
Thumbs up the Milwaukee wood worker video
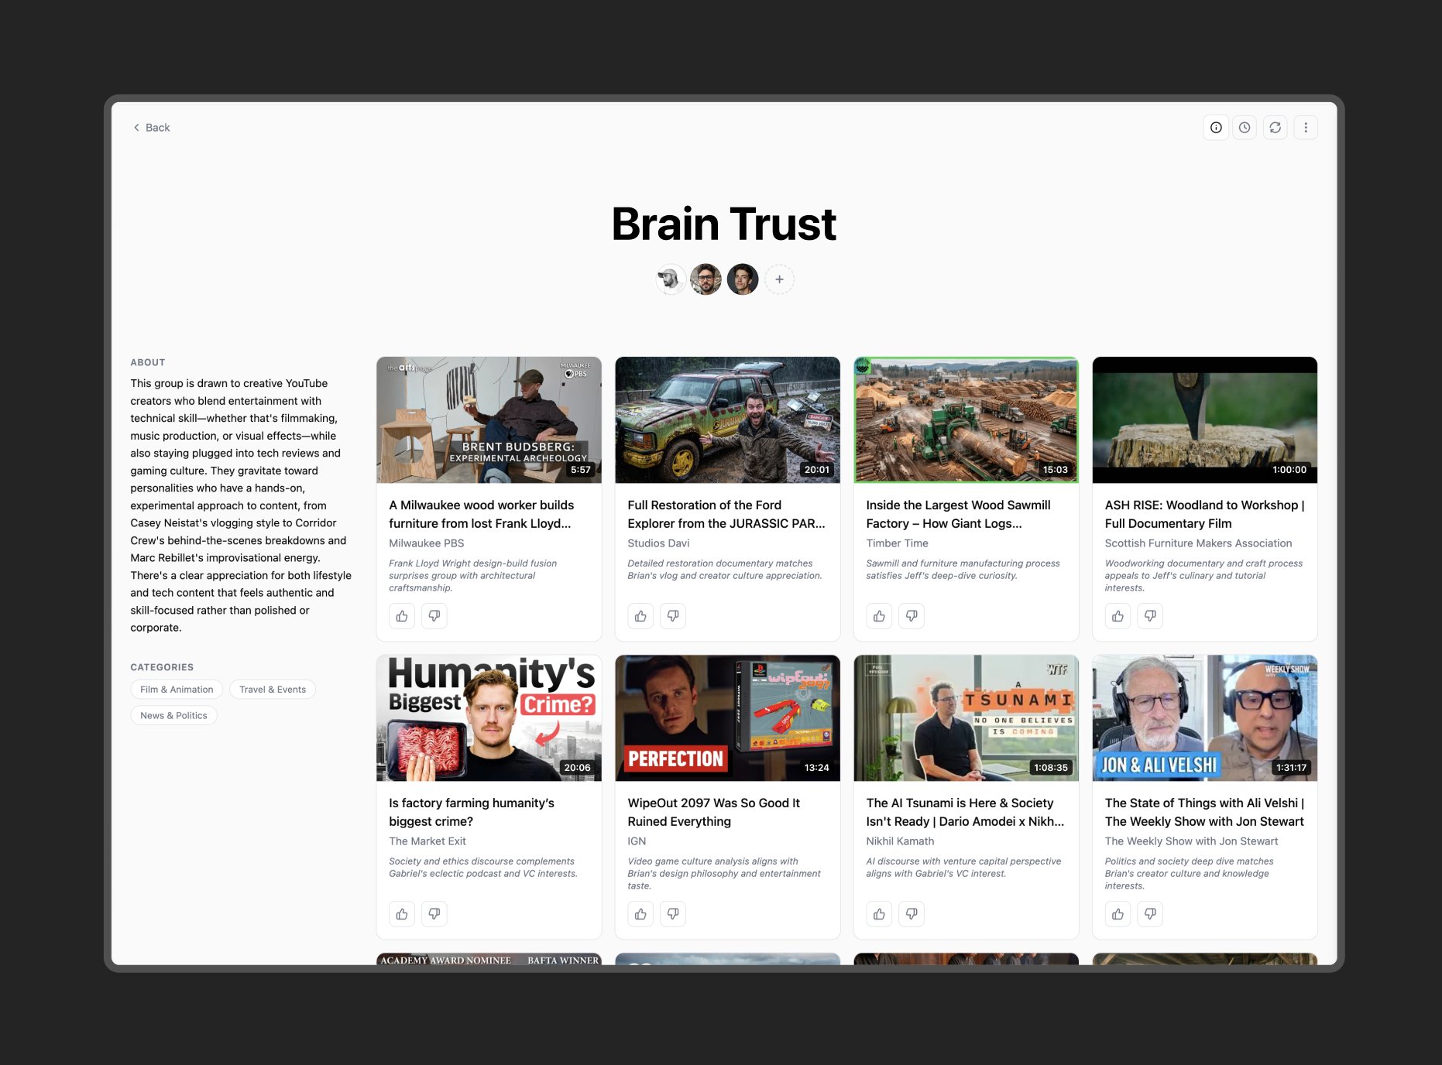(x=402, y=616)
